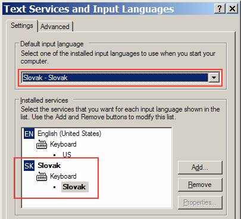
Task: Select the Settings tab
Action: pos(22,26)
